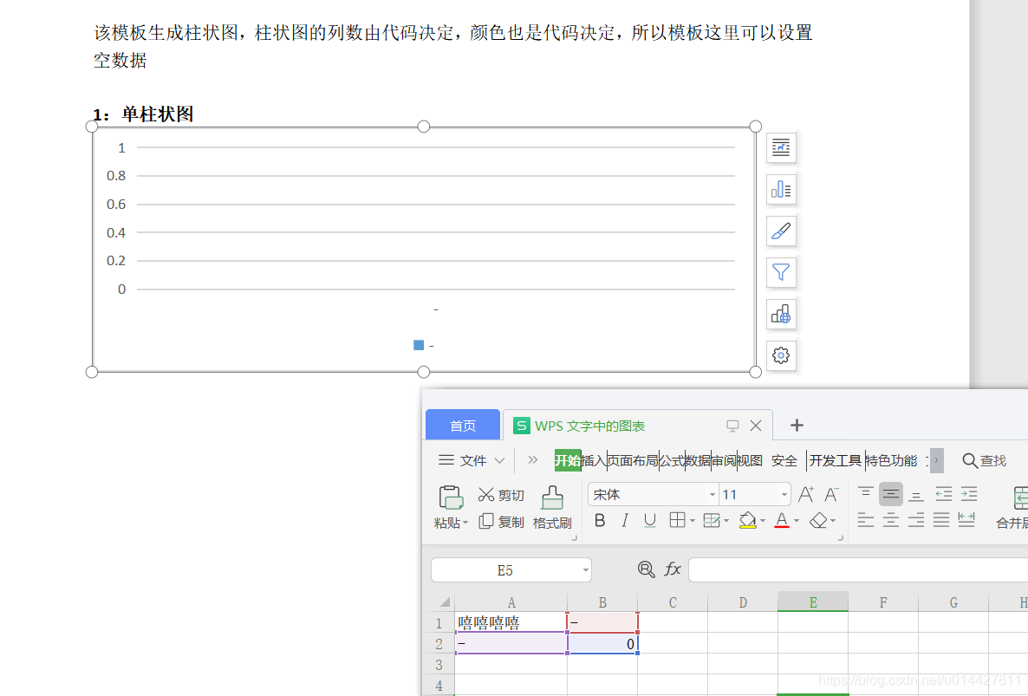Click the Paste clipboard icon
1028x696 pixels.
[x=451, y=498]
